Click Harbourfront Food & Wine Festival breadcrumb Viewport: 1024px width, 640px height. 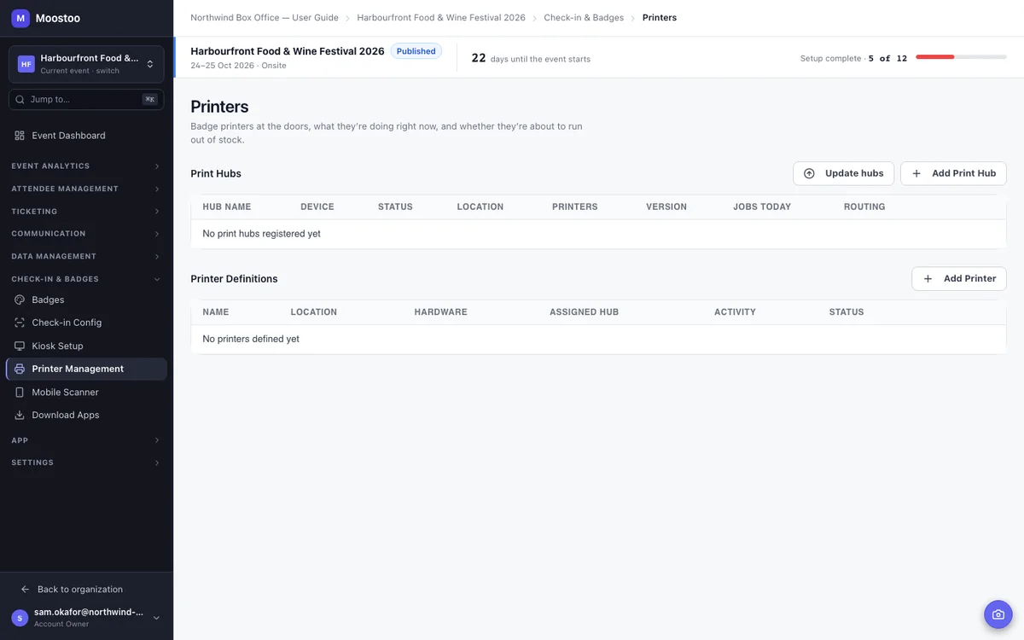click(x=441, y=18)
